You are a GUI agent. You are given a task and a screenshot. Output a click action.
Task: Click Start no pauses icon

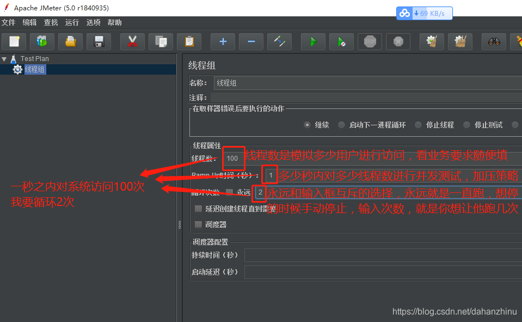tap(342, 41)
